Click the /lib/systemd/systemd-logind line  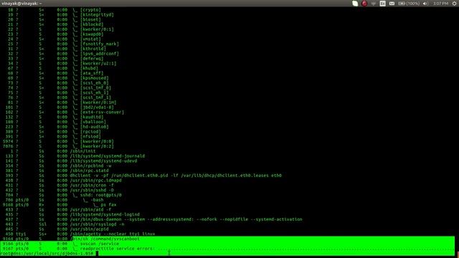(x=72, y=215)
